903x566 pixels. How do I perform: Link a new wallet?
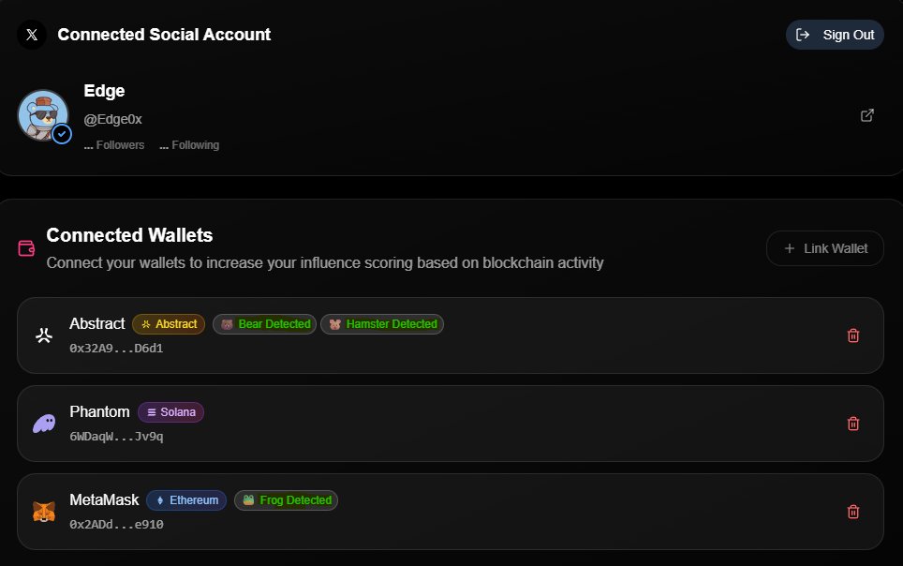[x=824, y=248]
